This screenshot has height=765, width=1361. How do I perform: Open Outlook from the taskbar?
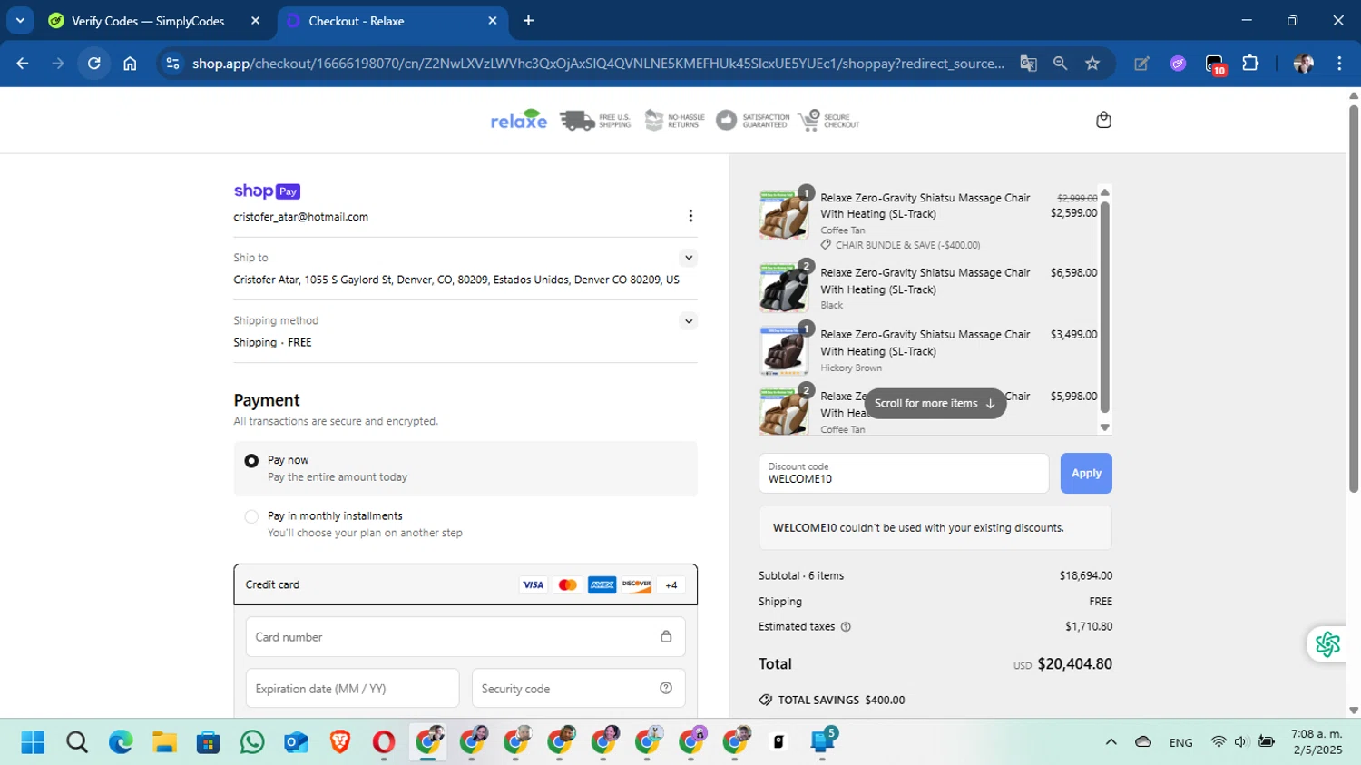[296, 742]
